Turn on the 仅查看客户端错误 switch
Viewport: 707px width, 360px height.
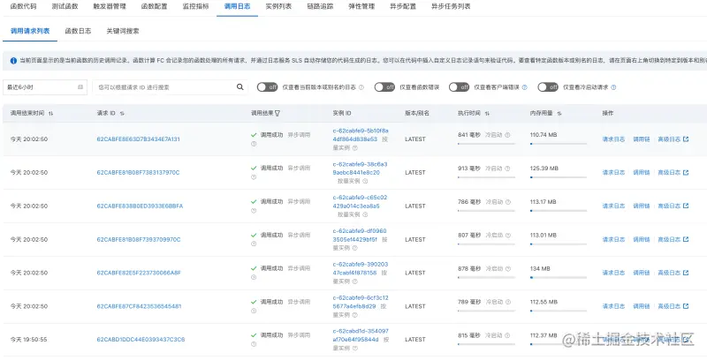[x=459, y=87]
